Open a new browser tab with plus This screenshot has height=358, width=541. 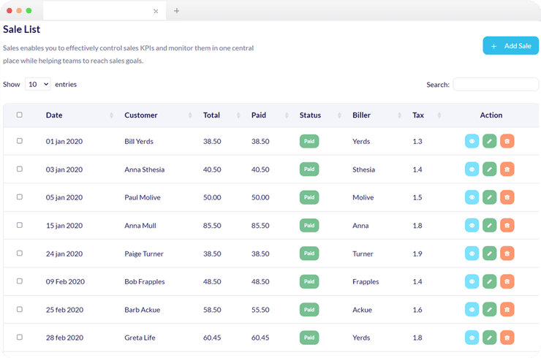(x=177, y=11)
